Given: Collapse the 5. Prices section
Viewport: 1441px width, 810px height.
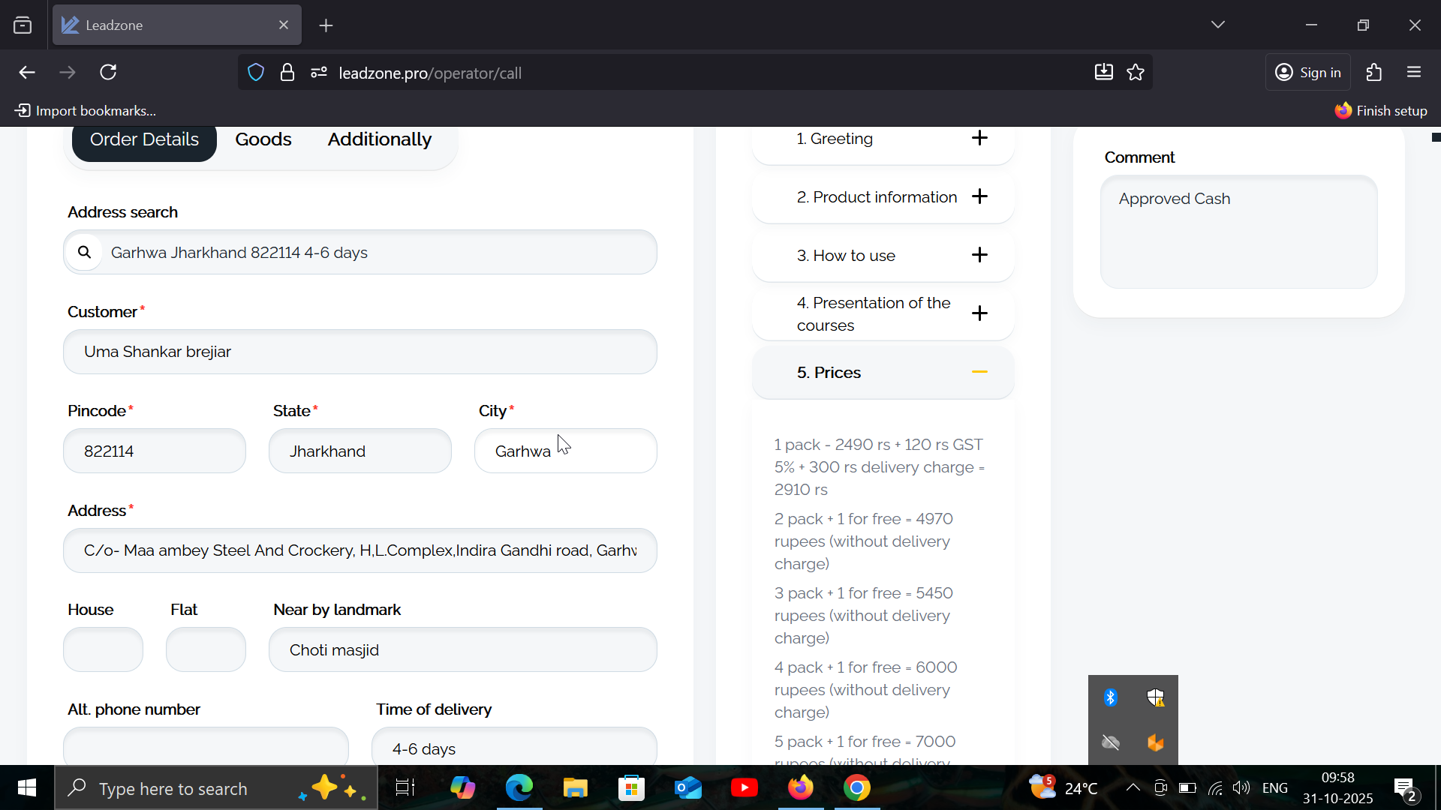Looking at the screenshot, I should point(979,372).
